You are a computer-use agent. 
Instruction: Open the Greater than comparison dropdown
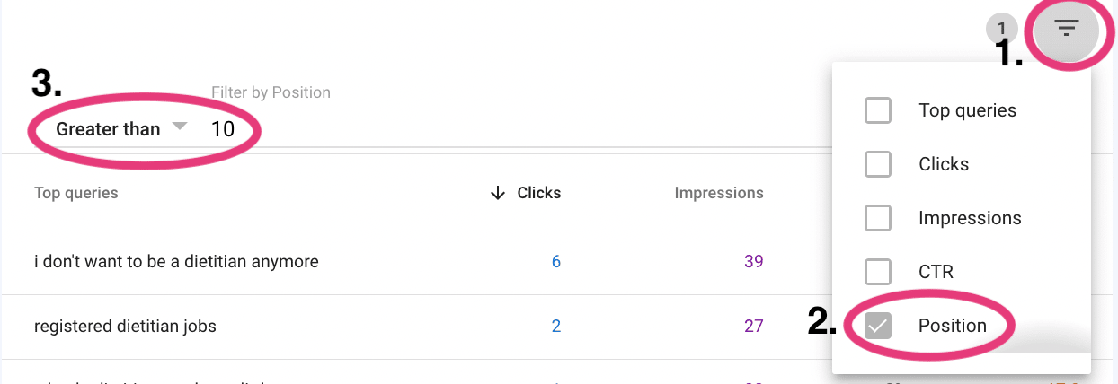[x=121, y=129]
